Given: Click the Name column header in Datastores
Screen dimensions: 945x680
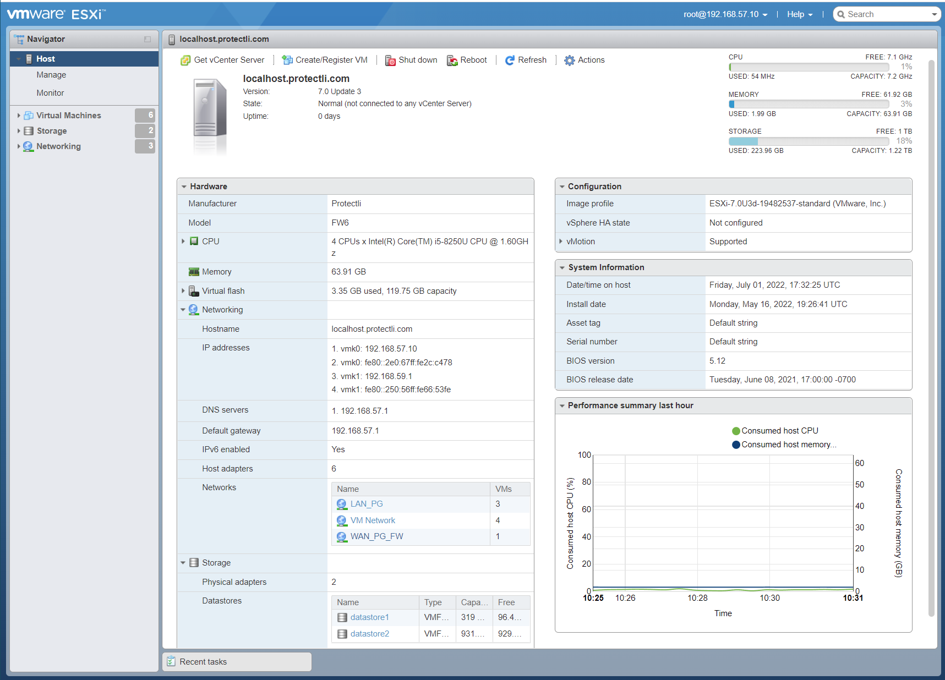Looking at the screenshot, I should (x=375, y=602).
